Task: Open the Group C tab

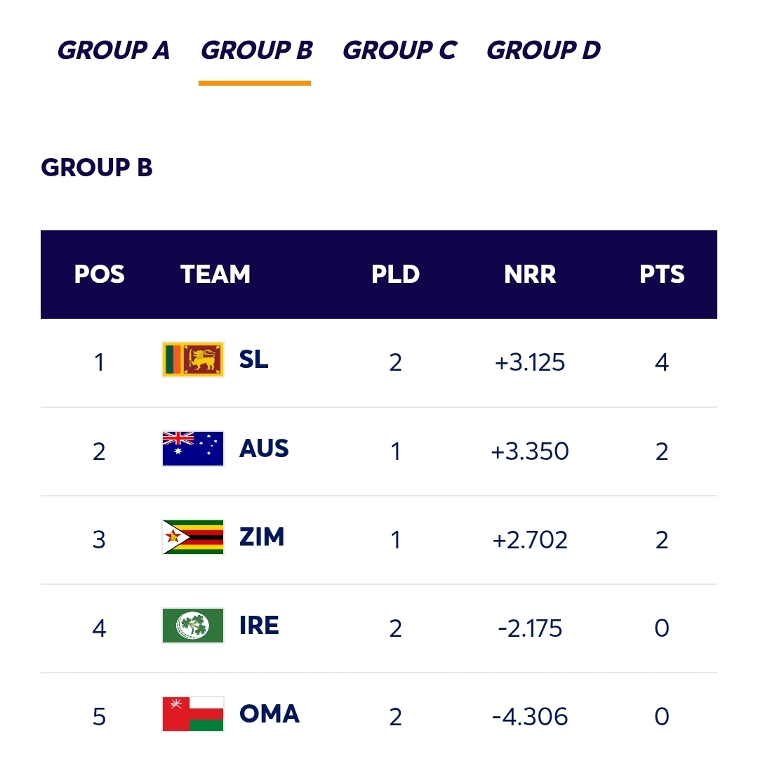Action: 399,51
